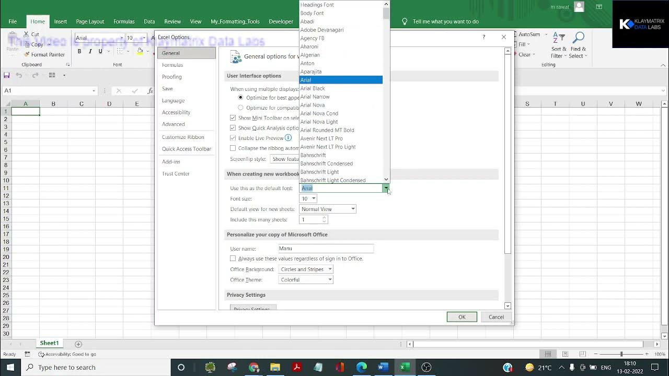Click Cancel in Excel Options dialog
The image size is (669, 376).
pos(496,317)
